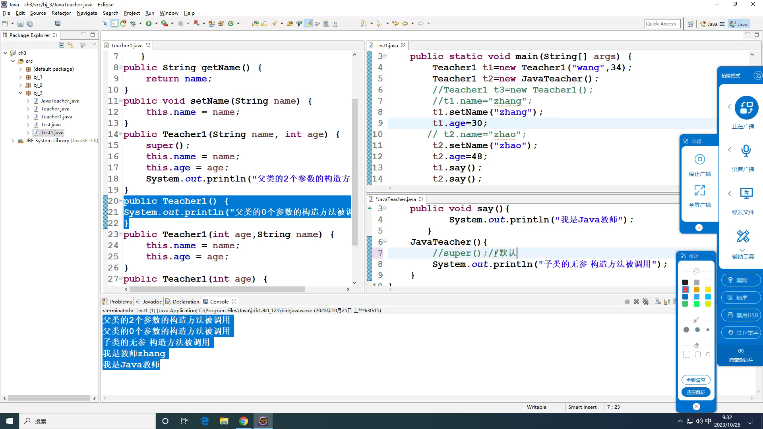This screenshot has width=763, height=429.
Task: Click the Quick Access search field
Action: (x=662, y=24)
